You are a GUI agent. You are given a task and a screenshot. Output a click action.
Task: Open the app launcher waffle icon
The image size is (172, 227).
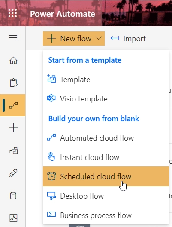(12, 13)
